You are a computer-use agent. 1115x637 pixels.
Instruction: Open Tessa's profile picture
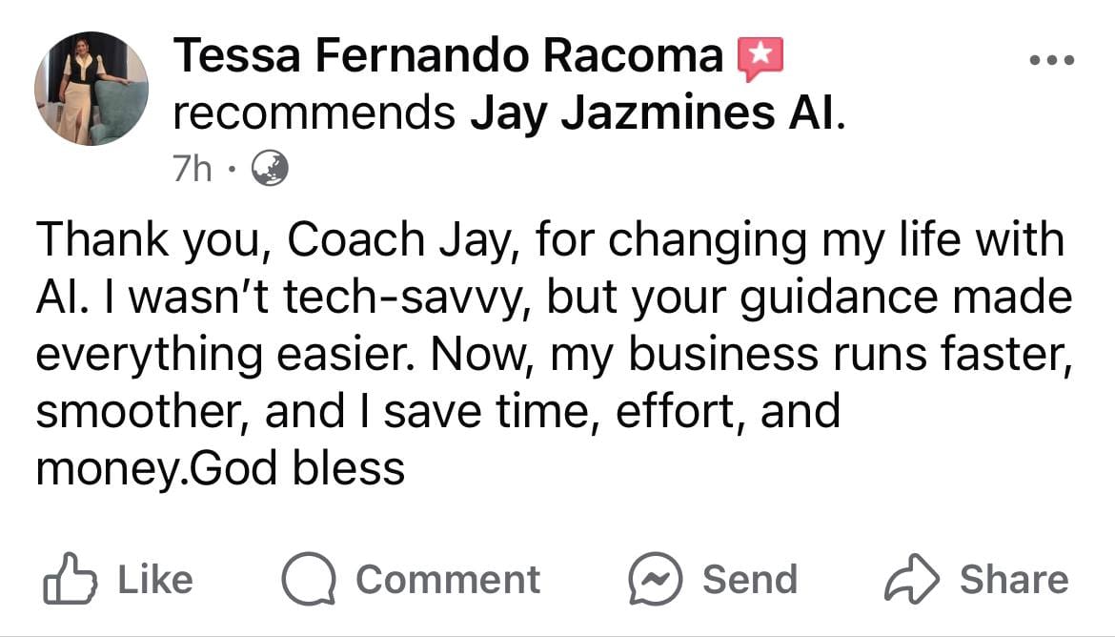point(91,89)
